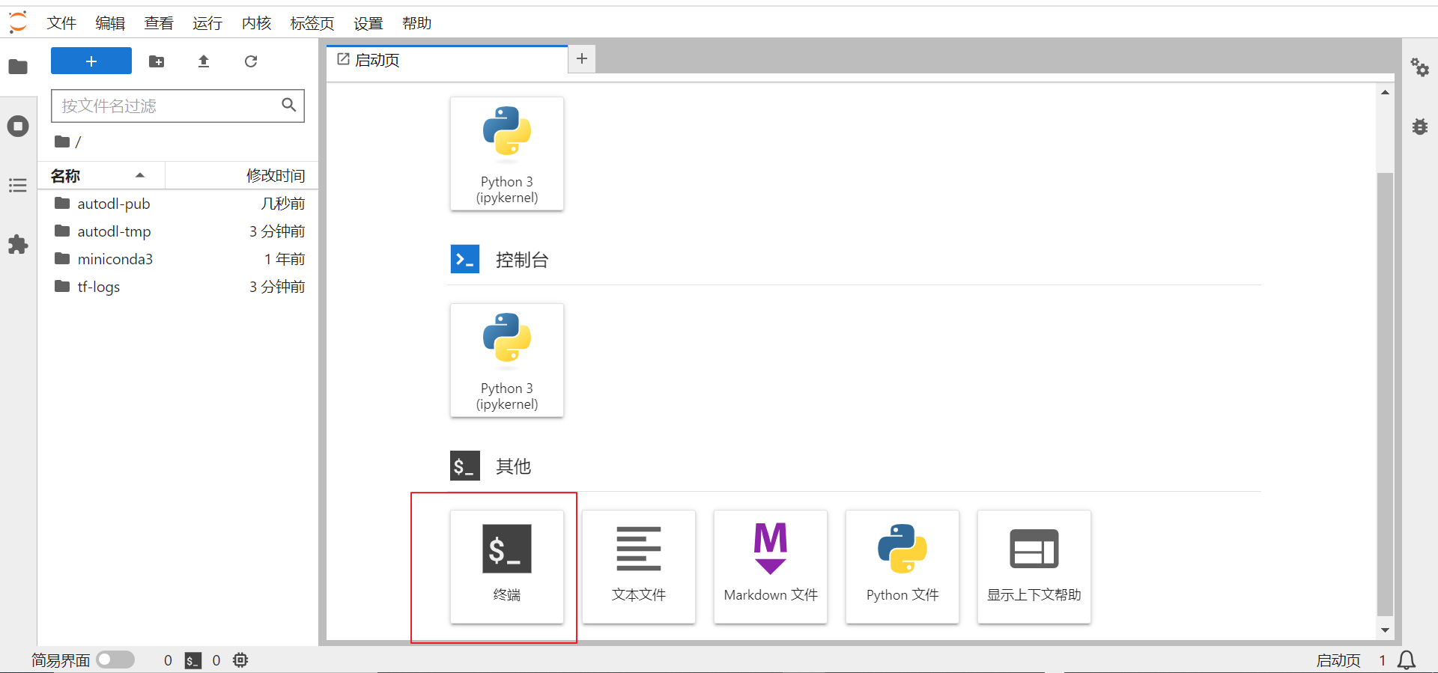Viewport: 1438px width, 673px height.
Task: Click the launcher scroll up arrow
Action: (x=1386, y=92)
